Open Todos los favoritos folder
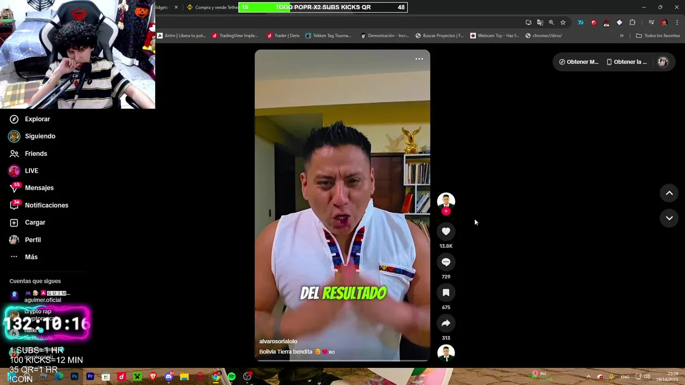 point(658,36)
